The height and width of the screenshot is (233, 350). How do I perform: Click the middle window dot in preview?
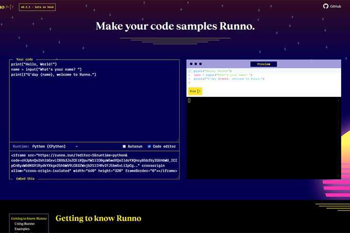coord(196,64)
